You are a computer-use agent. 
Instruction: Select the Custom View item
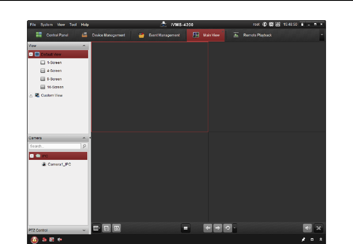[x=51, y=95]
